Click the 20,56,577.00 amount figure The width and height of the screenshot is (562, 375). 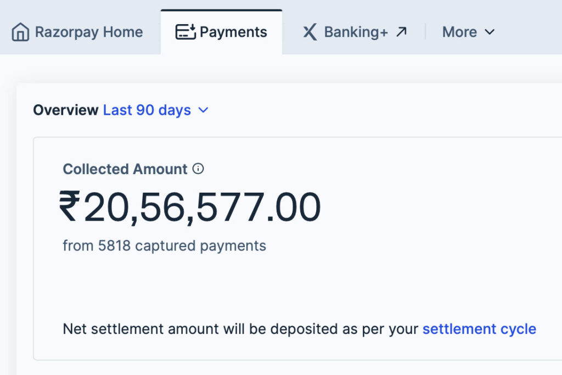pyautogui.click(x=202, y=207)
